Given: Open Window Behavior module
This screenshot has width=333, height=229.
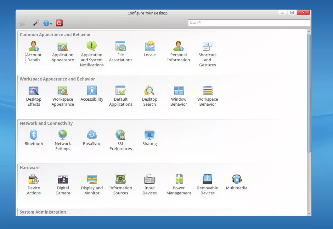Looking at the screenshot, I should [x=178, y=96].
